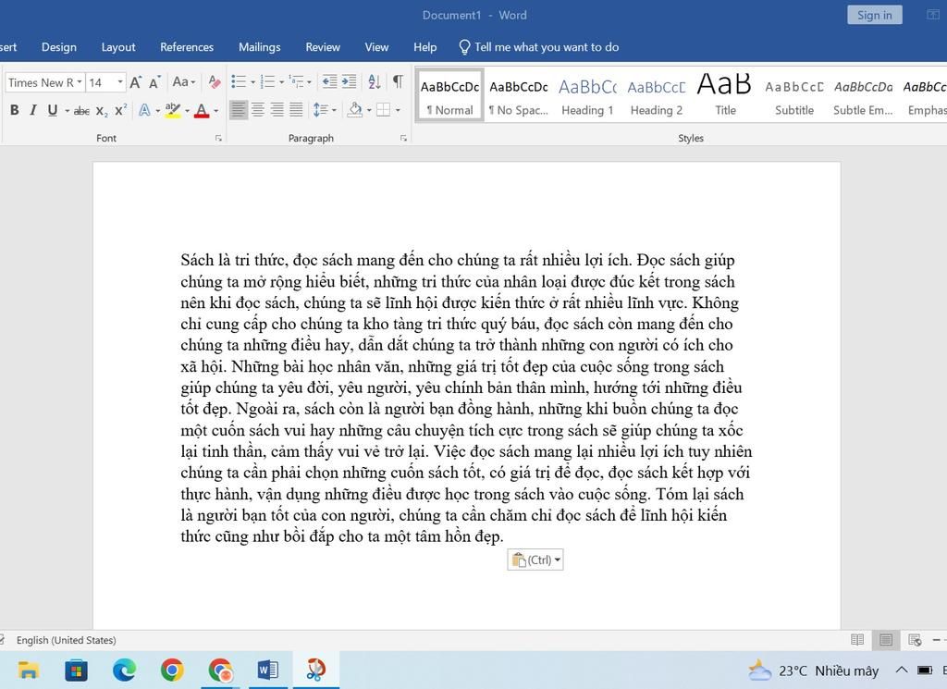Viewport: 947px width, 689px height.
Task: Click English (United States) language indicator
Action: [66, 640]
